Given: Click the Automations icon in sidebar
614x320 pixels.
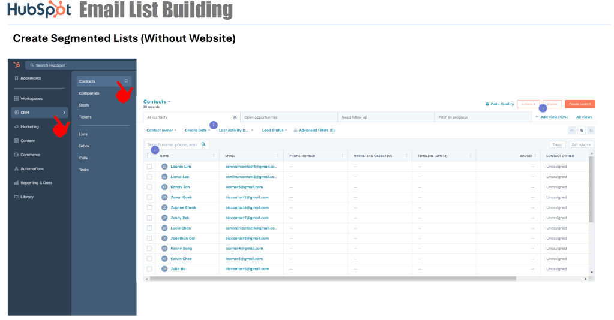Looking at the screenshot, I should [x=16, y=168].
